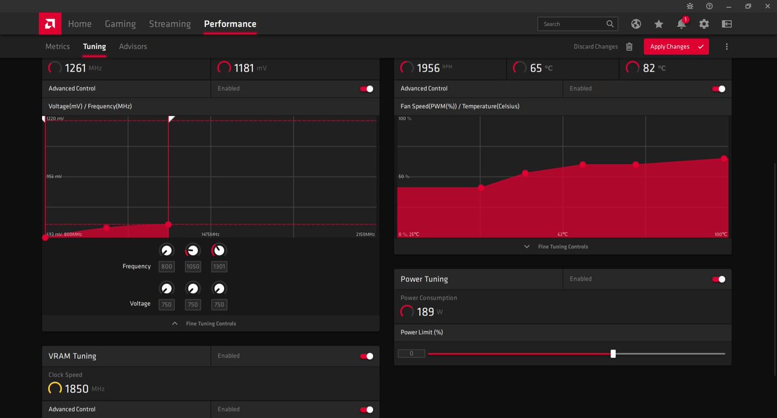Click the middle voltage 750 input box
This screenshot has width=777, height=418.
[x=193, y=305]
